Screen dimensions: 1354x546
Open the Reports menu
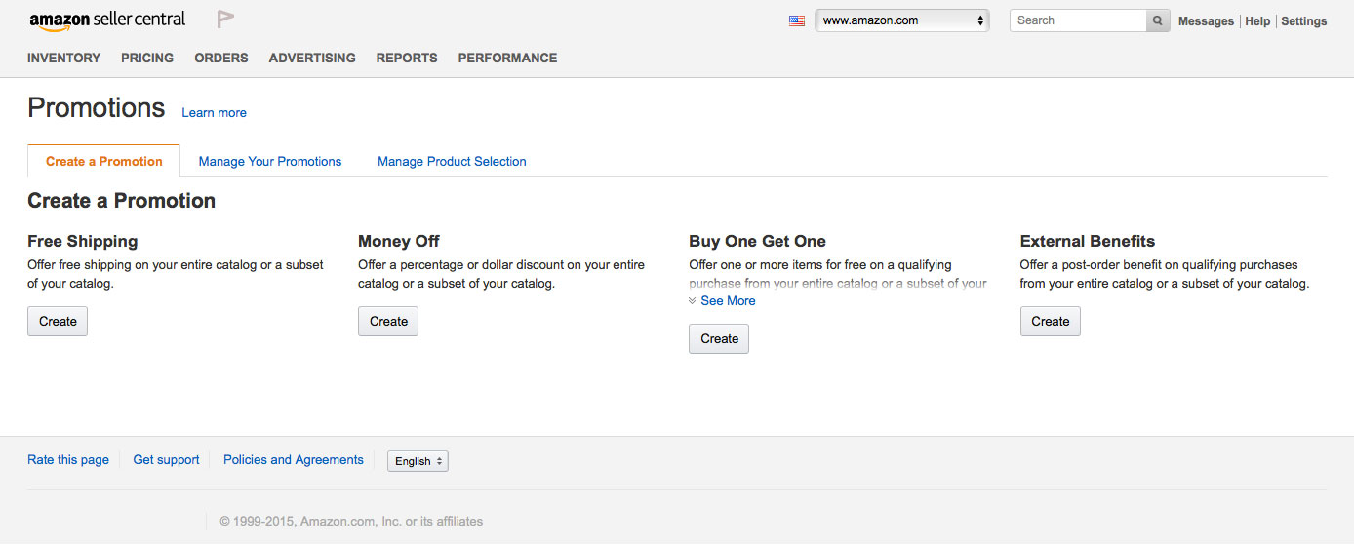pos(407,58)
